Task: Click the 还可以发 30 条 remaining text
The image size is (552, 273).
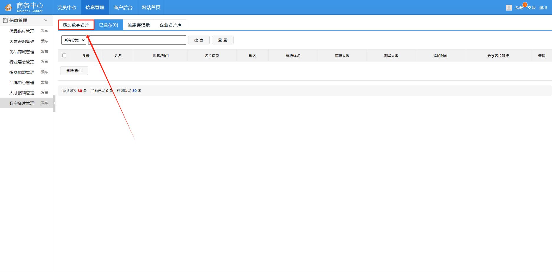Action: tap(129, 91)
